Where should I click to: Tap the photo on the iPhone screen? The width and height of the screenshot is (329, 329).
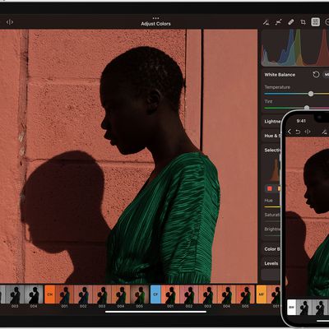point(307,216)
